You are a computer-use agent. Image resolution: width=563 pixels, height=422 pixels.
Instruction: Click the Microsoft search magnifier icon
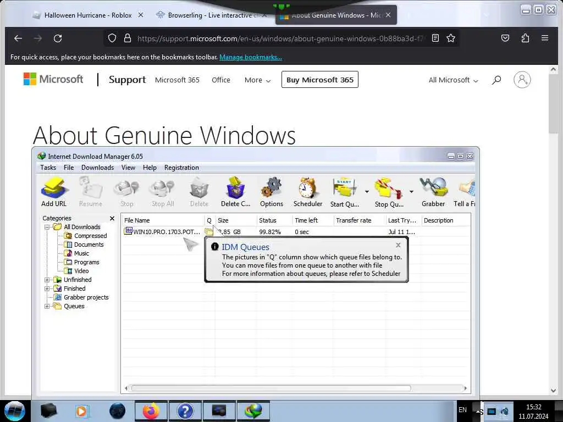496,80
